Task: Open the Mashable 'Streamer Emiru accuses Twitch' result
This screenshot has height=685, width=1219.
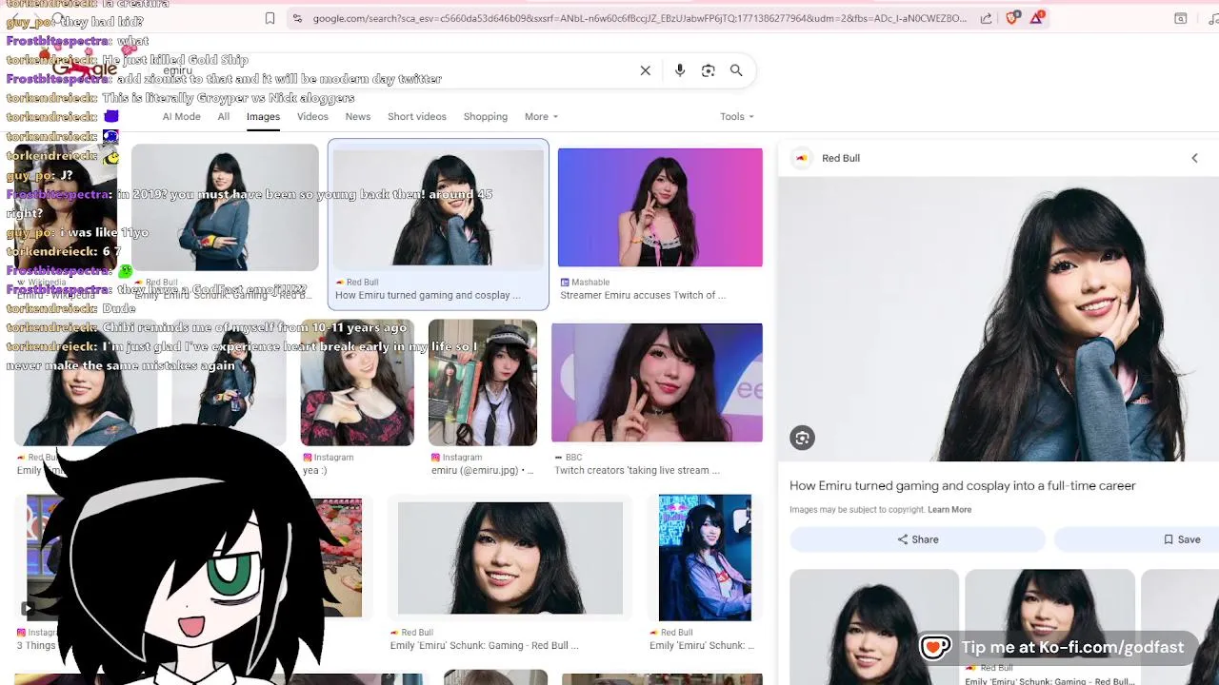Action: tap(643, 295)
